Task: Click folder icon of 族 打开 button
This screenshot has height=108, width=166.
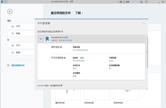Action: (x=13, y=45)
